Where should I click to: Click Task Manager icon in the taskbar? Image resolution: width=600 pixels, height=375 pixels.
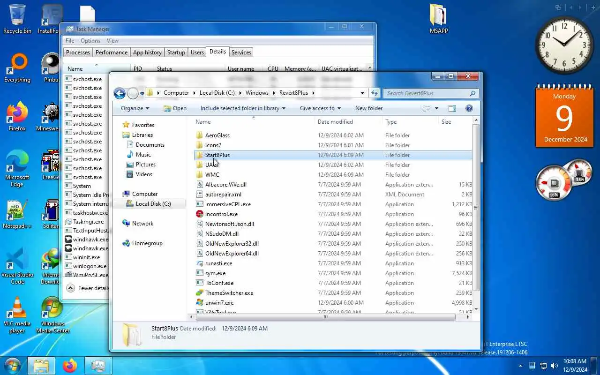pyautogui.click(x=98, y=366)
